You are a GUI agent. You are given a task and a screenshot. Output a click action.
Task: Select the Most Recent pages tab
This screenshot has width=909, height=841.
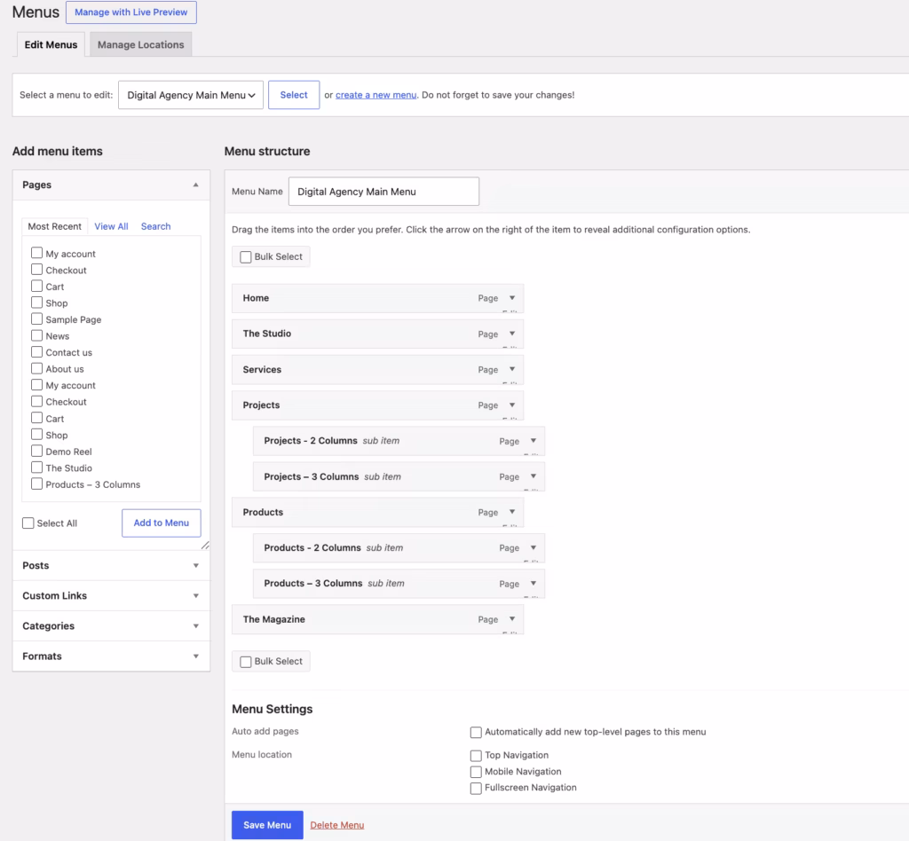coord(54,226)
